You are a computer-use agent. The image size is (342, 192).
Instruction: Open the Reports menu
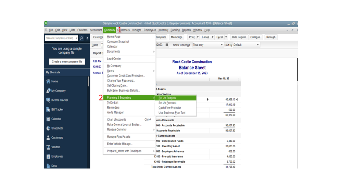pos(186,30)
